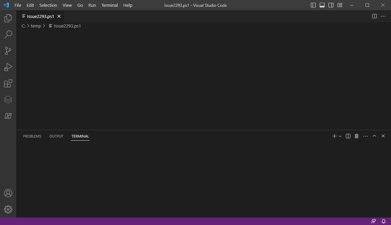Switch to the OUTPUT tab
This screenshot has height=225, width=391.
56,136
